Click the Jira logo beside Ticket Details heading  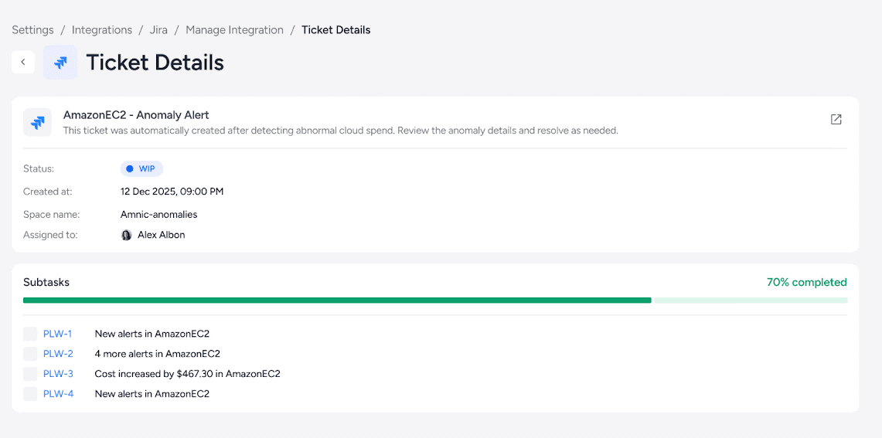[x=60, y=63]
